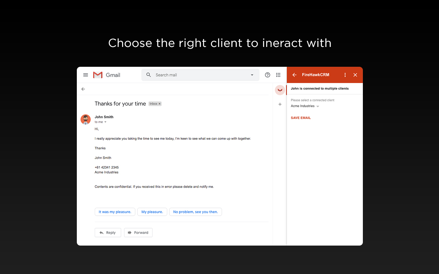Image resolution: width=439 pixels, height=274 pixels.
Task: Click SAVE EMAIL button
Action: click(301, 118)
